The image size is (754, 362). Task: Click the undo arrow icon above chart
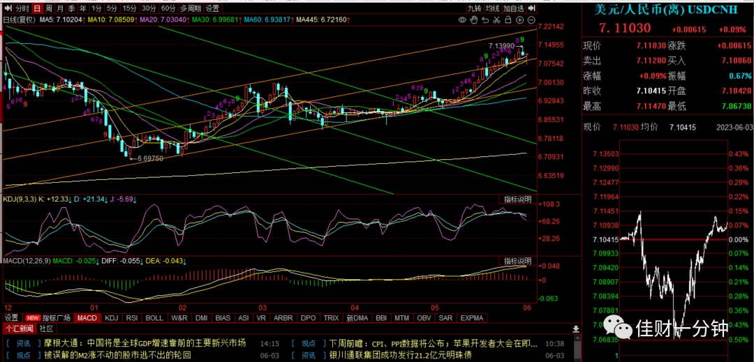pos(485,20)
